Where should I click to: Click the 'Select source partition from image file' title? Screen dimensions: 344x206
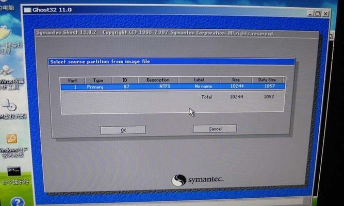pyautogui.click(x=100, y=62)
